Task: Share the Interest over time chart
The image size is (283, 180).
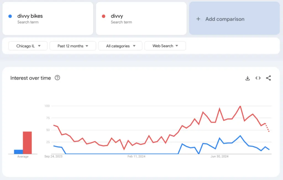Action: tap(268, 78)
